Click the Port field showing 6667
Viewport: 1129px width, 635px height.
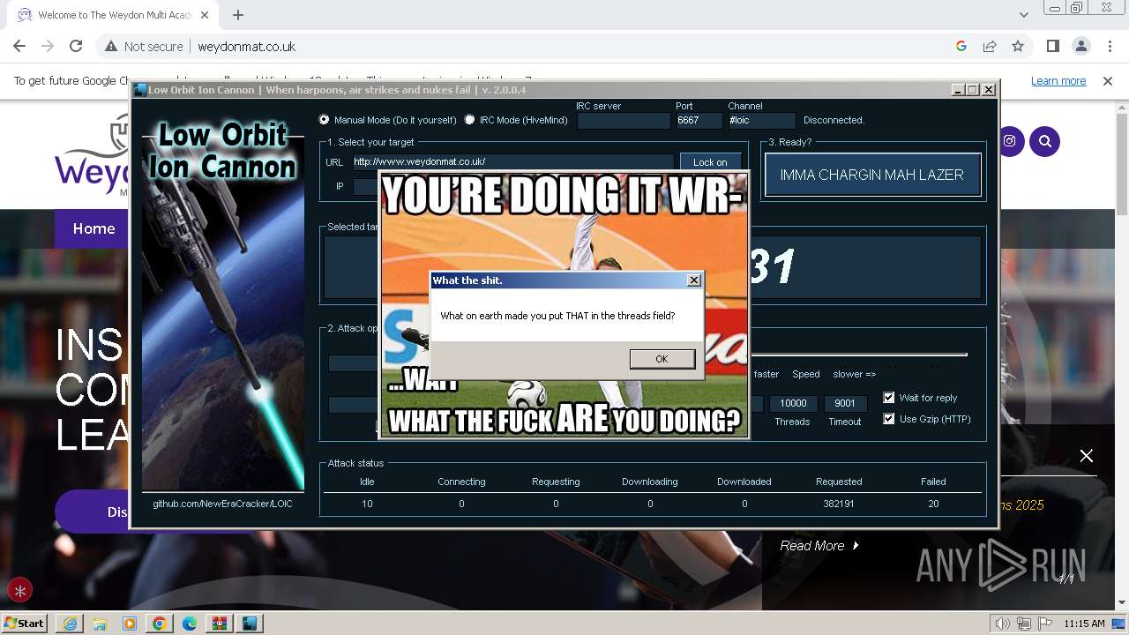pyautogui.click(x=699, y=121)
